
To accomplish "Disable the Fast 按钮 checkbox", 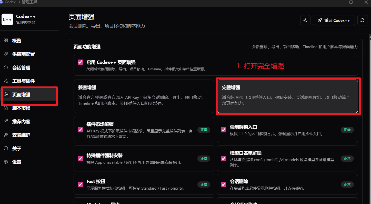I will (x=80, y=184).
